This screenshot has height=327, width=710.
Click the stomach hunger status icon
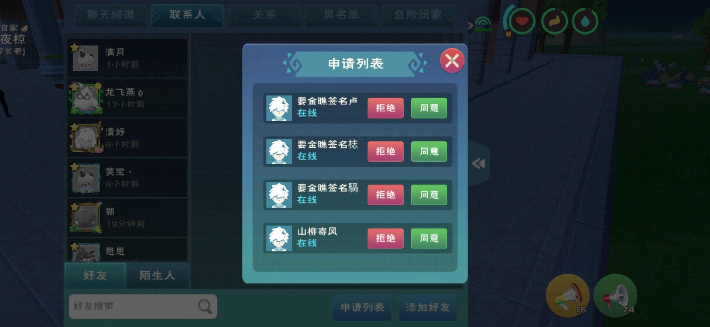click(x=554, y=21)
